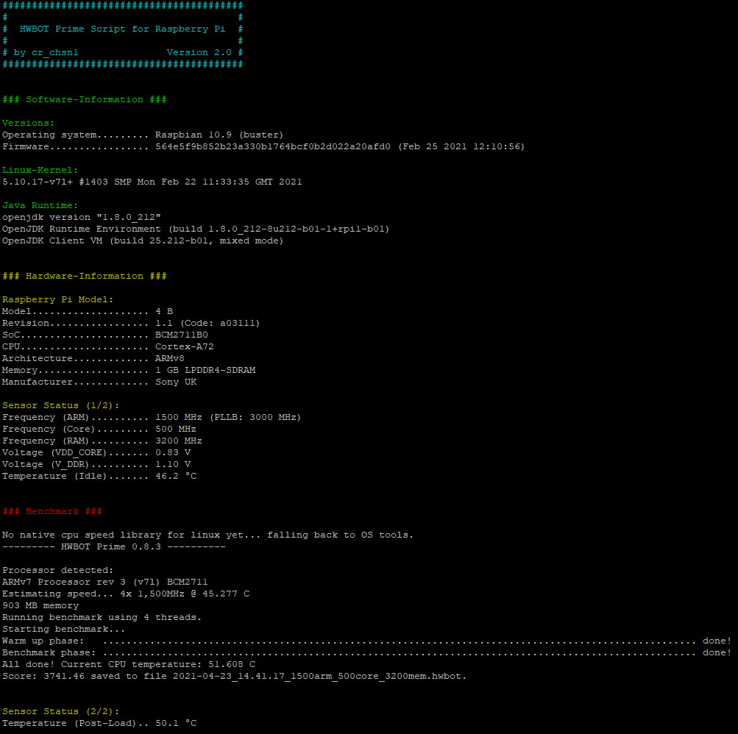Image resolution: width=738 pixels, height=734 pixels.
Task: Click 'Raspberry Pi Model:' label
Action: [58, 299]
